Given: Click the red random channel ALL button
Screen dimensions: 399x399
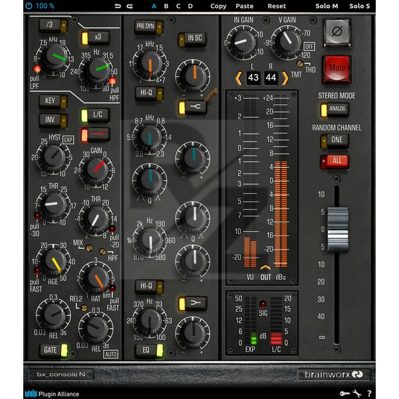Looking at the screenshot, I should 334,162.
